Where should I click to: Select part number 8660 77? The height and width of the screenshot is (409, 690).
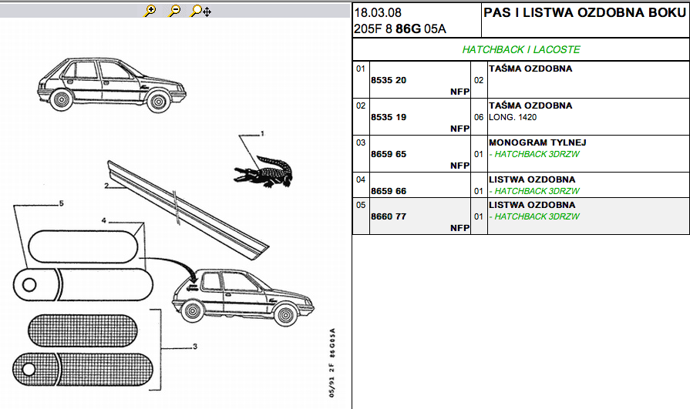click(x=389, y=216)
